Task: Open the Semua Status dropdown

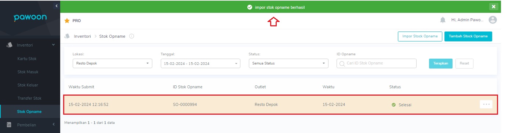Action: coord(288,63)
